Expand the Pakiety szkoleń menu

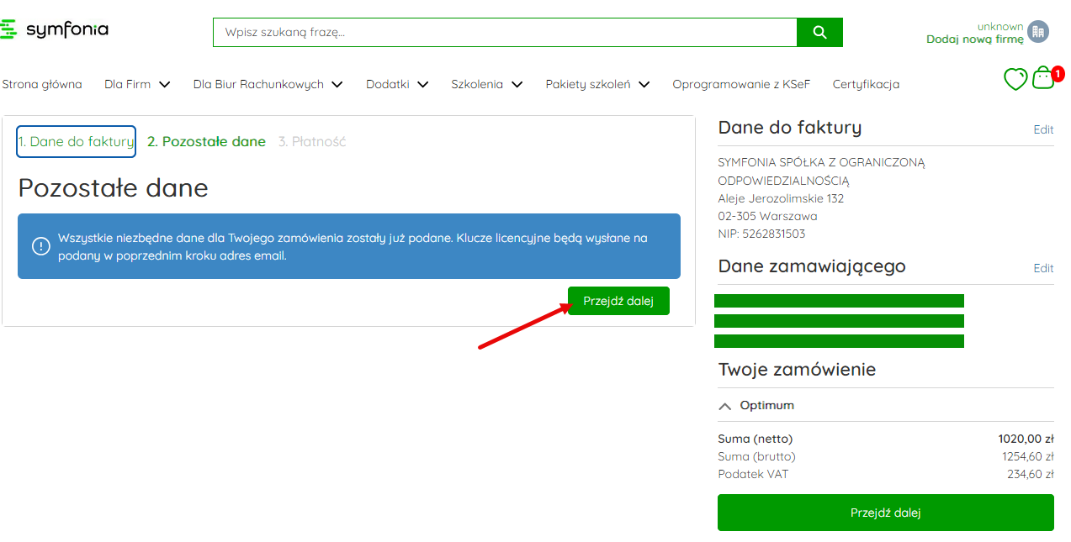pyautogui.click(x=597, y=84)
